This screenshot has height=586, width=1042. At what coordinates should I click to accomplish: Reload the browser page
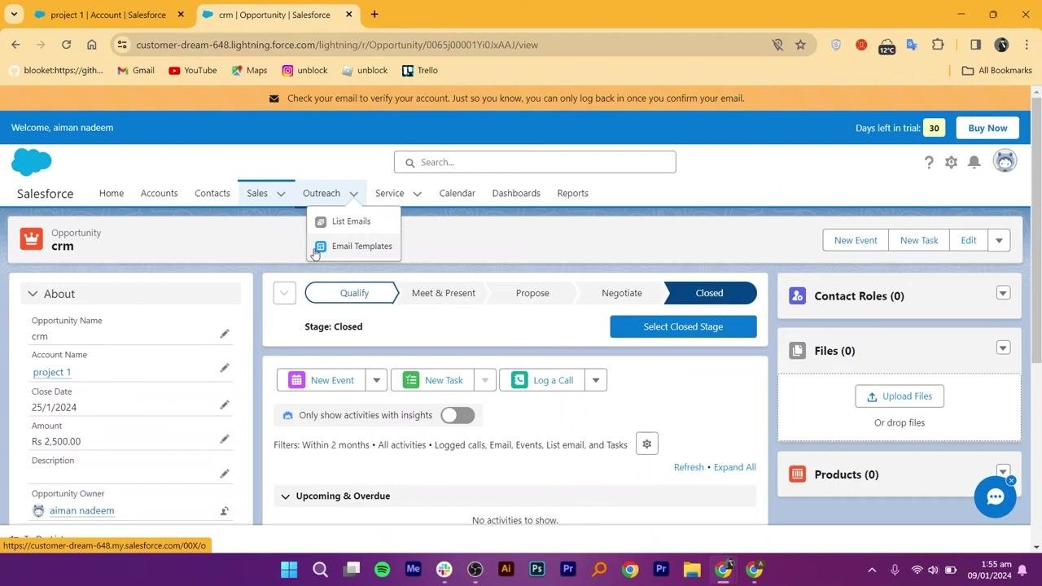[66, 45]
